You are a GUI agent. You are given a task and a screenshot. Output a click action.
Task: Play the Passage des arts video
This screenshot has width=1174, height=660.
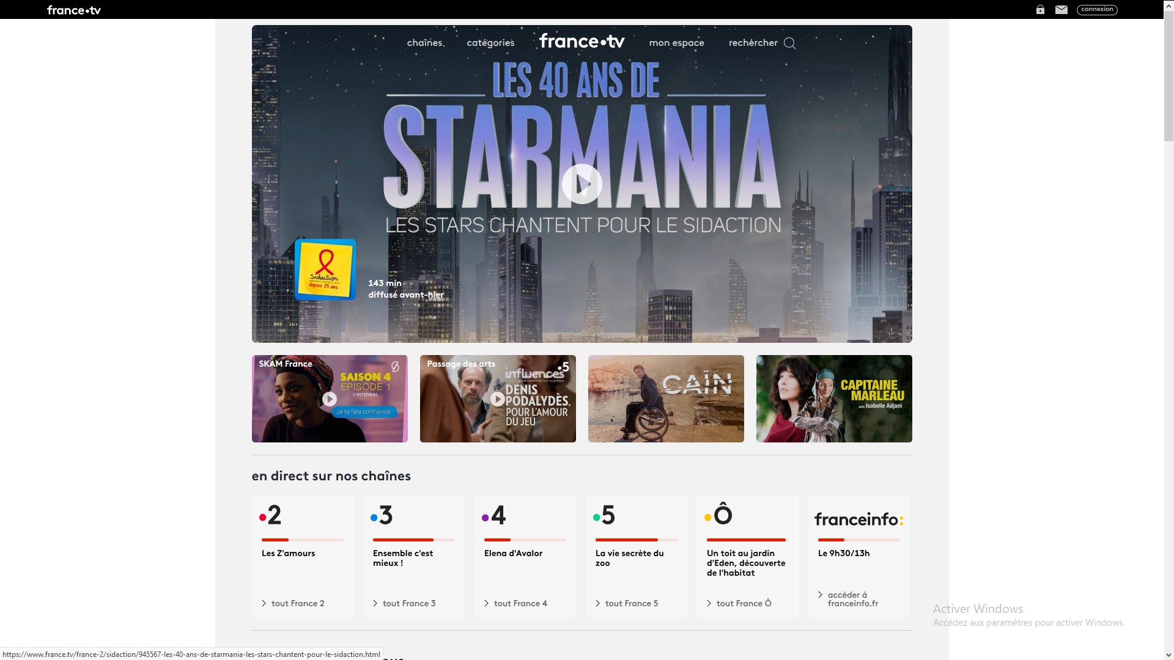click(x=498, y=399)
